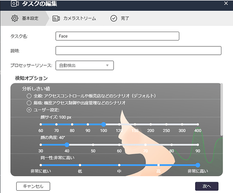Click the checkmark circle icon for 完了

tap(114, 18)
